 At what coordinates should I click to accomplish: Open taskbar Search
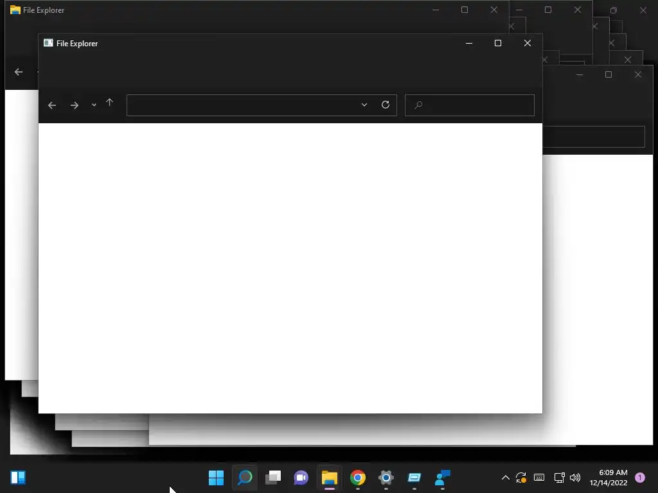pos(245,478)
